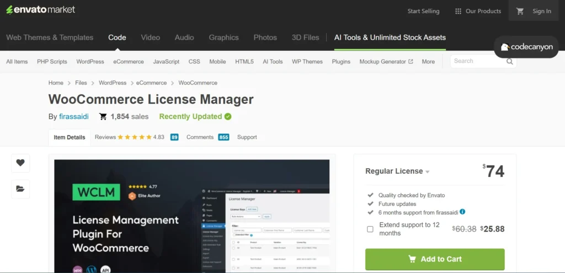This screenshot has height=273, width=565.
Task: Open Mockup Generator link
Action: (x=383, y=62)
